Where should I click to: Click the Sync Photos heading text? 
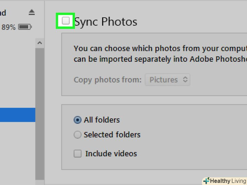[x=106, y=22]
